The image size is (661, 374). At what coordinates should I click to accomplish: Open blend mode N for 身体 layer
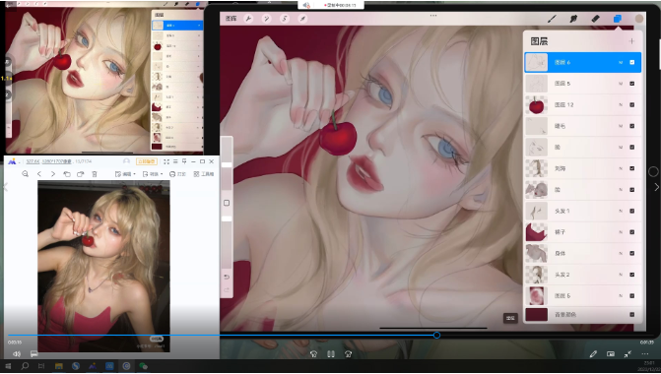click(x=621, y=253)
